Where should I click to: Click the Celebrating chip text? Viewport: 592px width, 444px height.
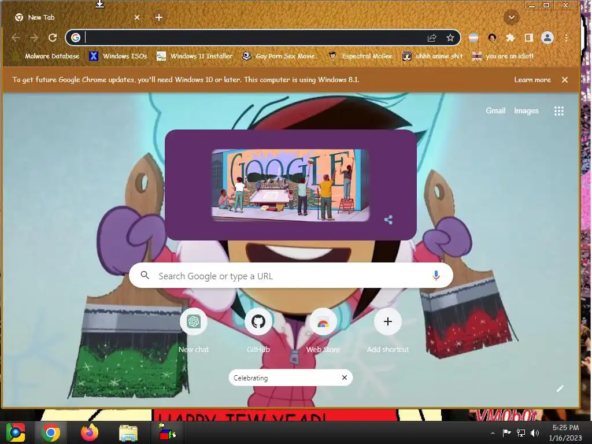tap(251, 378)
